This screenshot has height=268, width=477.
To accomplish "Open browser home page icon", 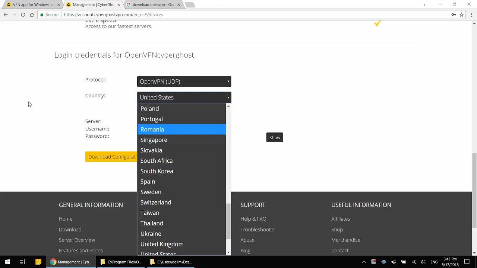I will [32, 15].
